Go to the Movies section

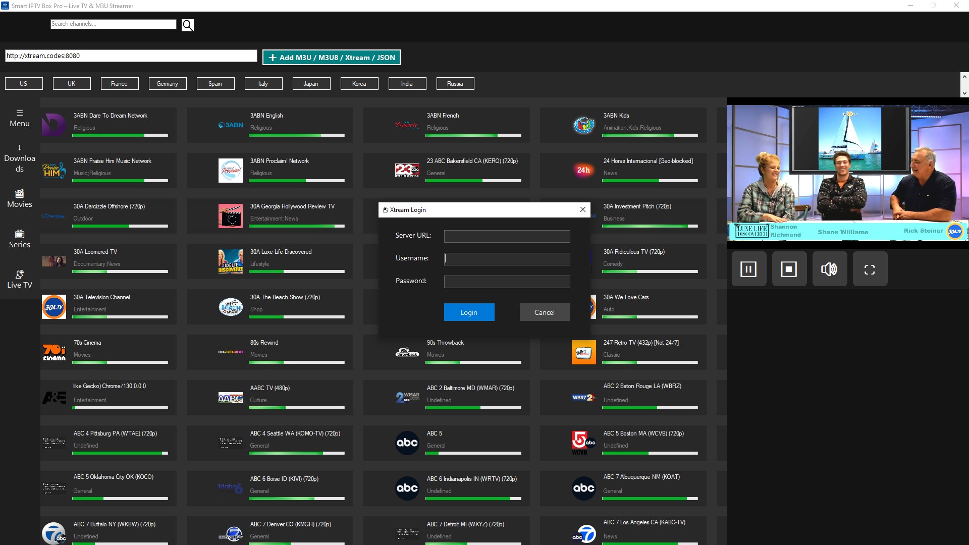[20, 199]
